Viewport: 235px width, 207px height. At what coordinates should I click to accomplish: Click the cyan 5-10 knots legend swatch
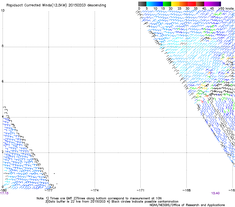click(x=151, y=4)
